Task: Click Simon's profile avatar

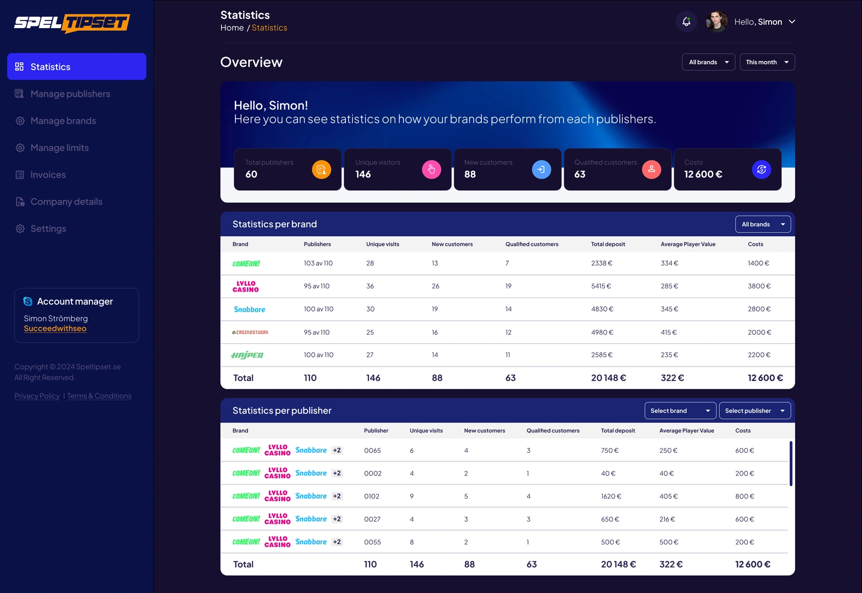Action: (717, 22)
